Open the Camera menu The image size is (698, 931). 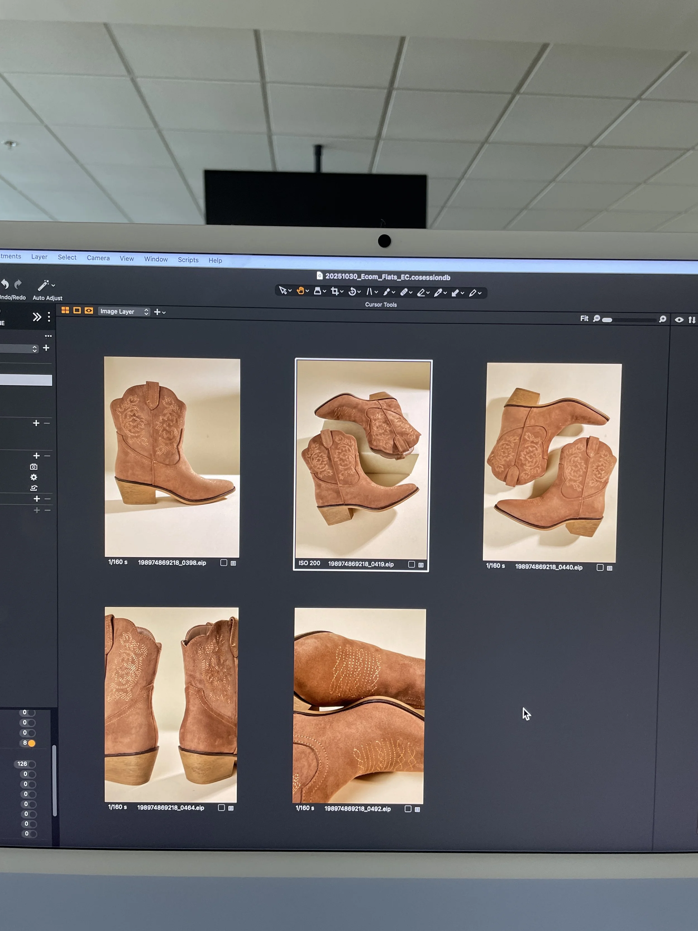pyautogui.click(x=98, y=258)
